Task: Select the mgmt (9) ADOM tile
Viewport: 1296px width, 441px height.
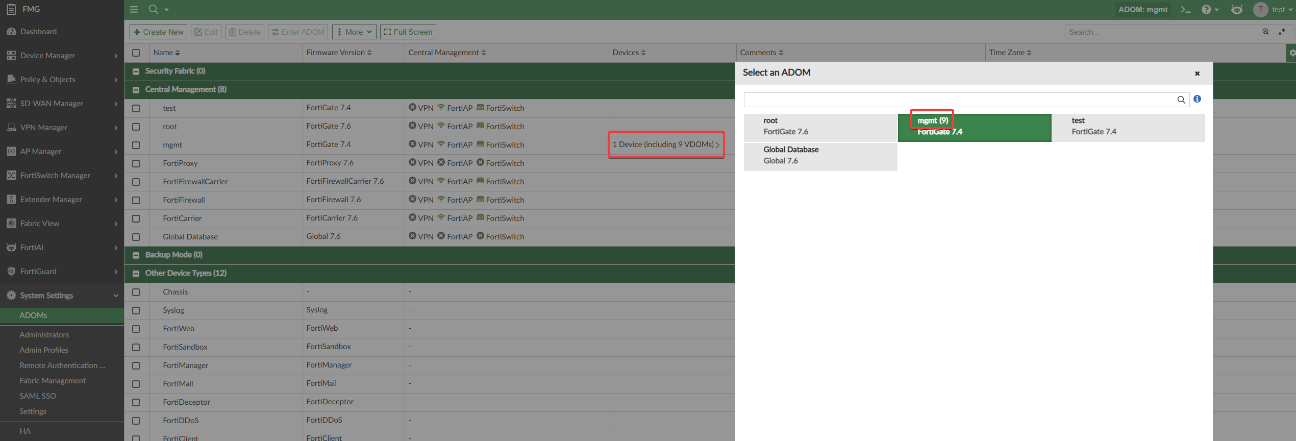Action: (x=975, y=127)
